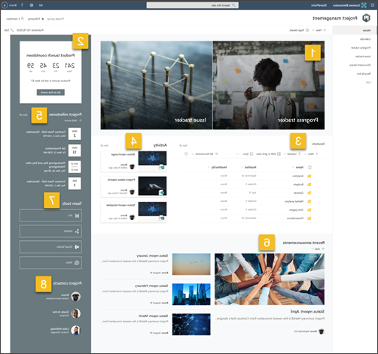Click the Project management site logo
378x354 pixels.
[367, 18]
